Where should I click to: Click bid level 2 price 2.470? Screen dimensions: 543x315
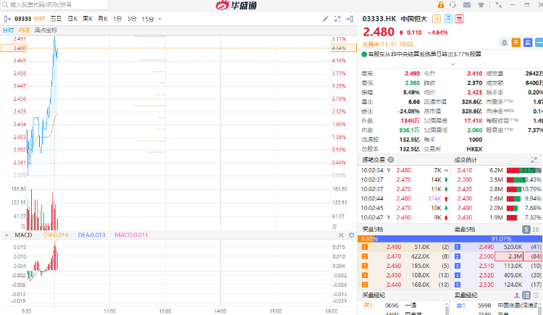pos(394,256)
